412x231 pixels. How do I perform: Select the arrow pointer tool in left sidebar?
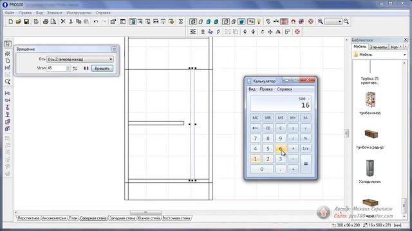(8, 44)
